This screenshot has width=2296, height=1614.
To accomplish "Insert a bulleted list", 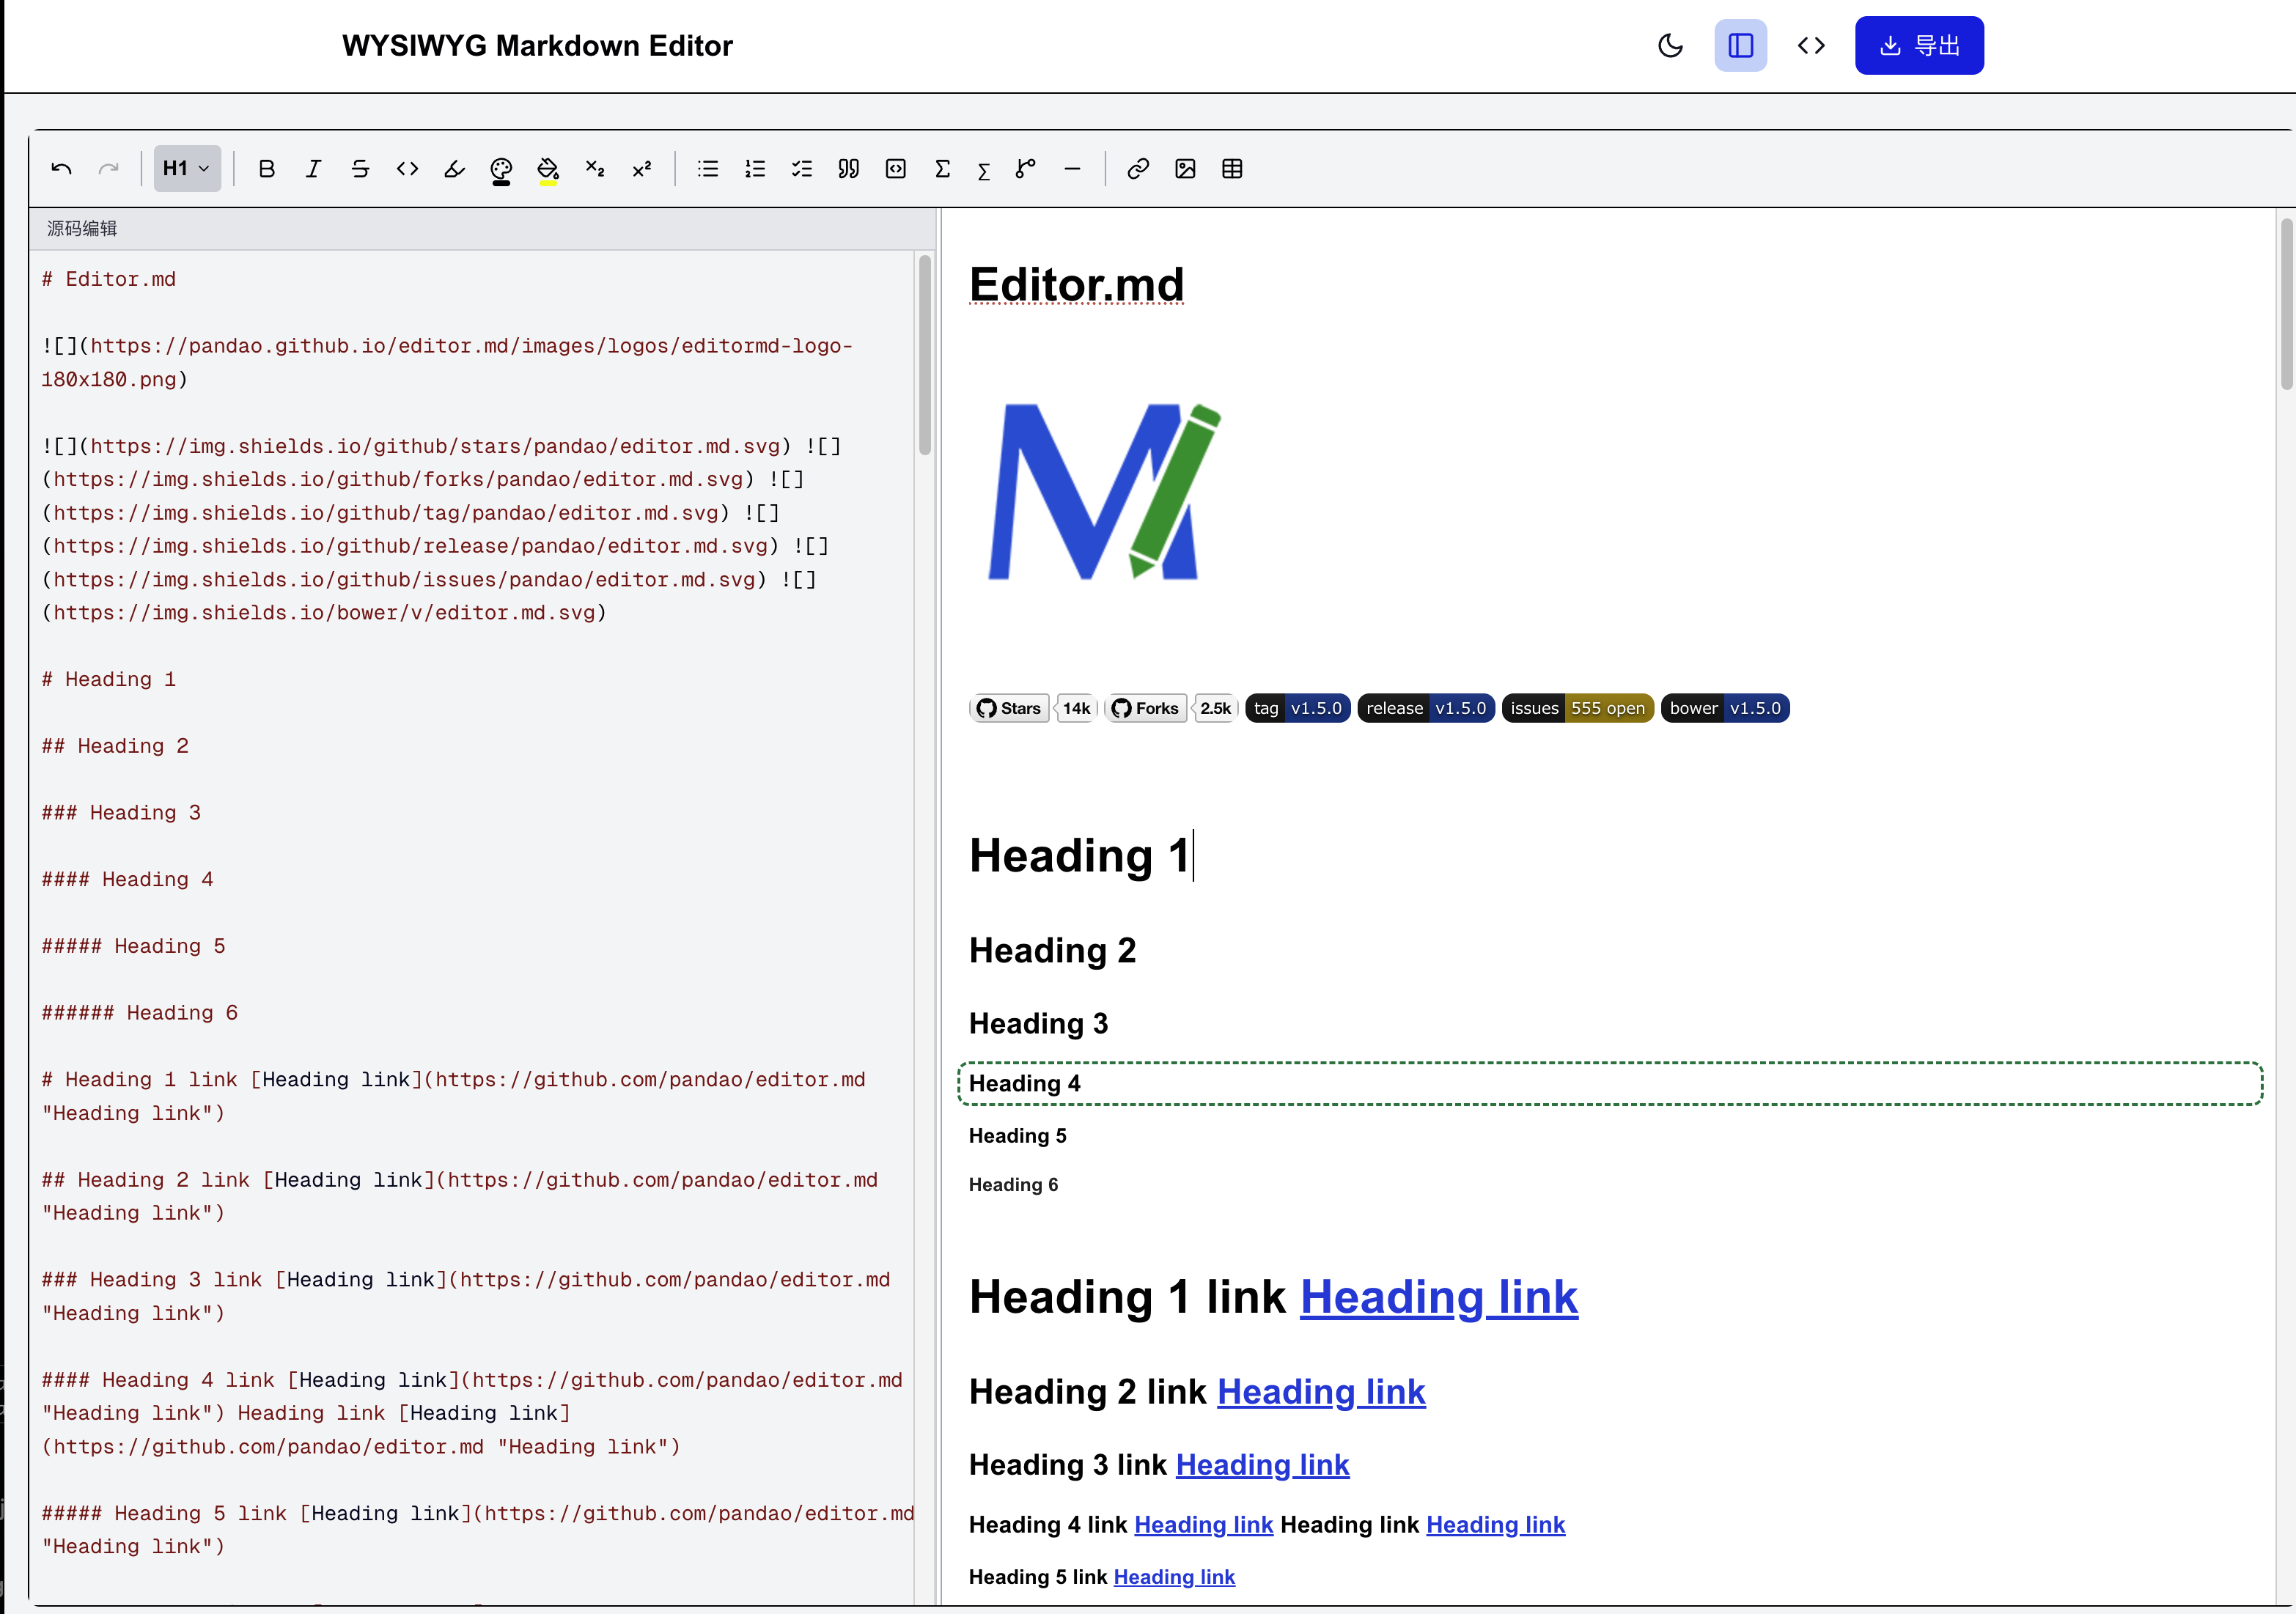I will (708, 169).
